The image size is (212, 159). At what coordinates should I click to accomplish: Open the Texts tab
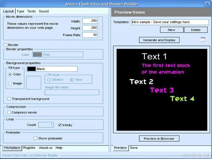[32, 11]
